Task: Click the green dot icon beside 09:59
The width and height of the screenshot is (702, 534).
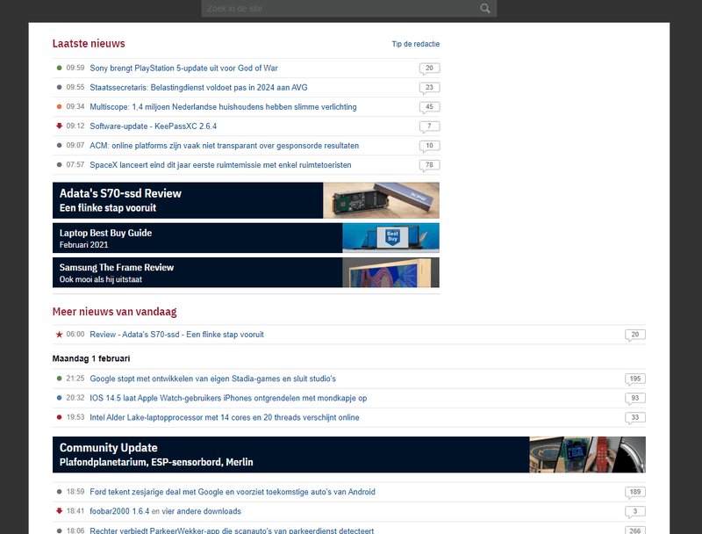Action: coord(59,69)
